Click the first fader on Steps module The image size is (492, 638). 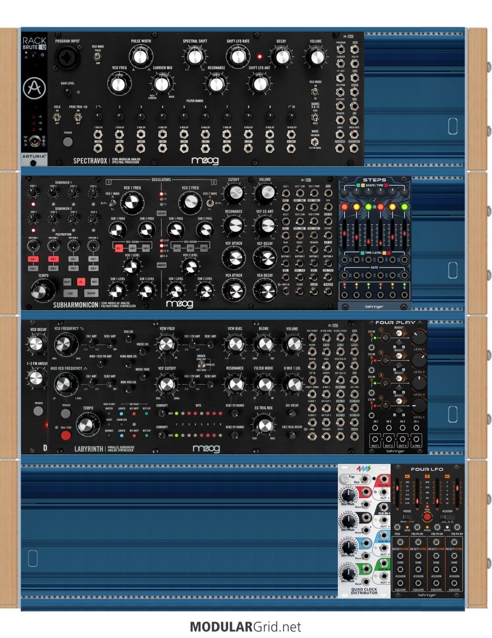point(346,234)
